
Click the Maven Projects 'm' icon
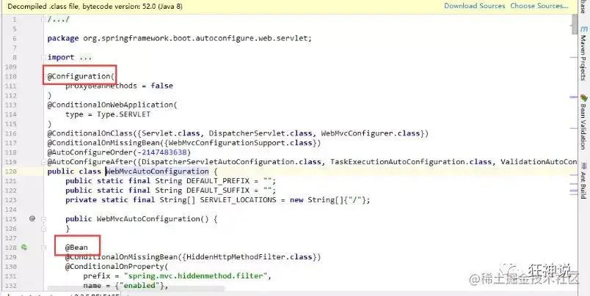coord(583,29)
